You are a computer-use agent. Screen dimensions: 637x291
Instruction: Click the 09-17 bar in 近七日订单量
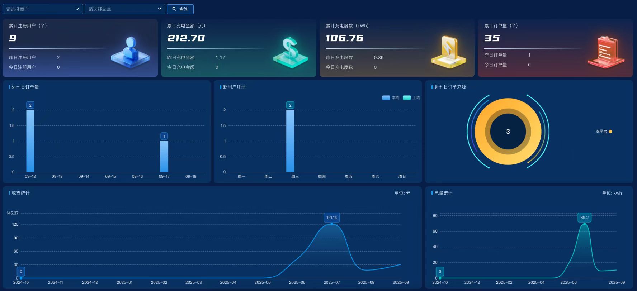click(164, 156)
